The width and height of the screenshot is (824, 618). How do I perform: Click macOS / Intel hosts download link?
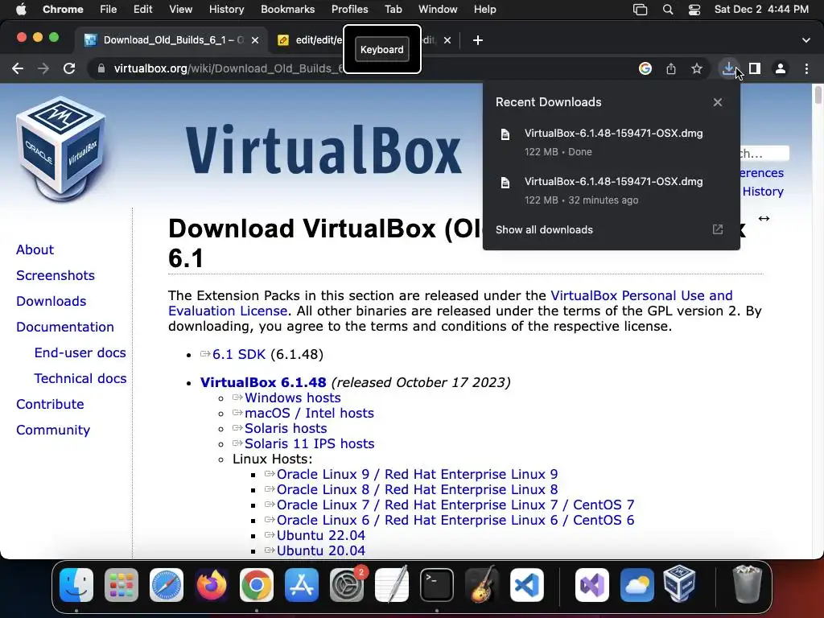309,413
